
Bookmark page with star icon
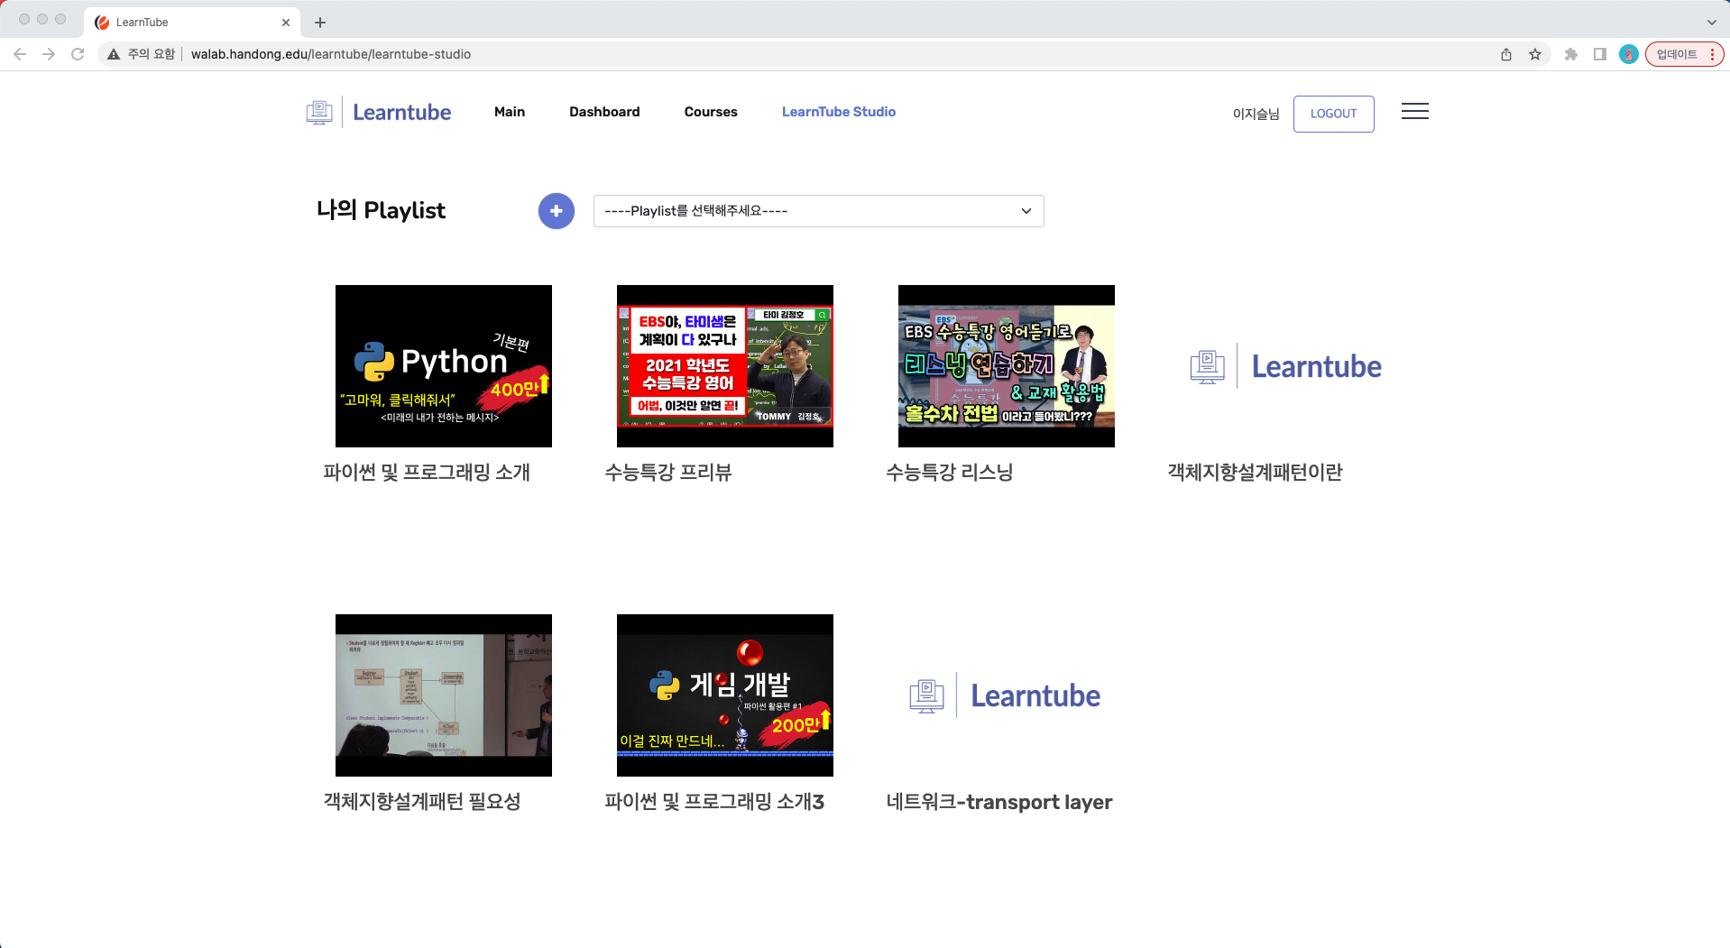click(1535, 54)
